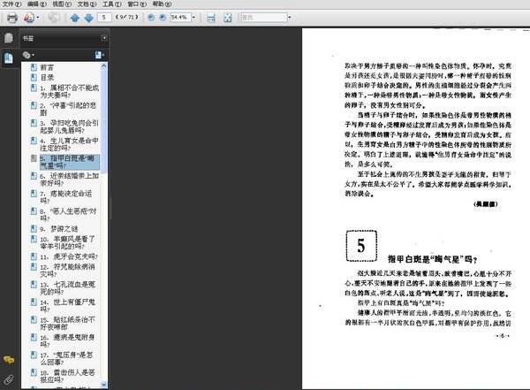
Task: Open the 文档 menu
Action: (x=87, y=4)
